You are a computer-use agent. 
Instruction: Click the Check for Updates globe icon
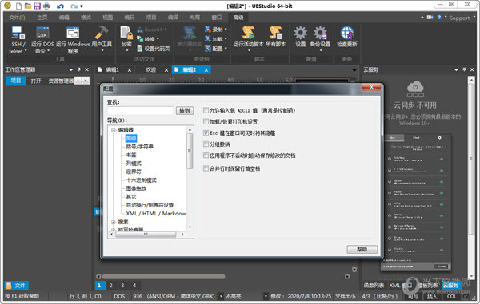pyautogui.click(x=347, y=33)
